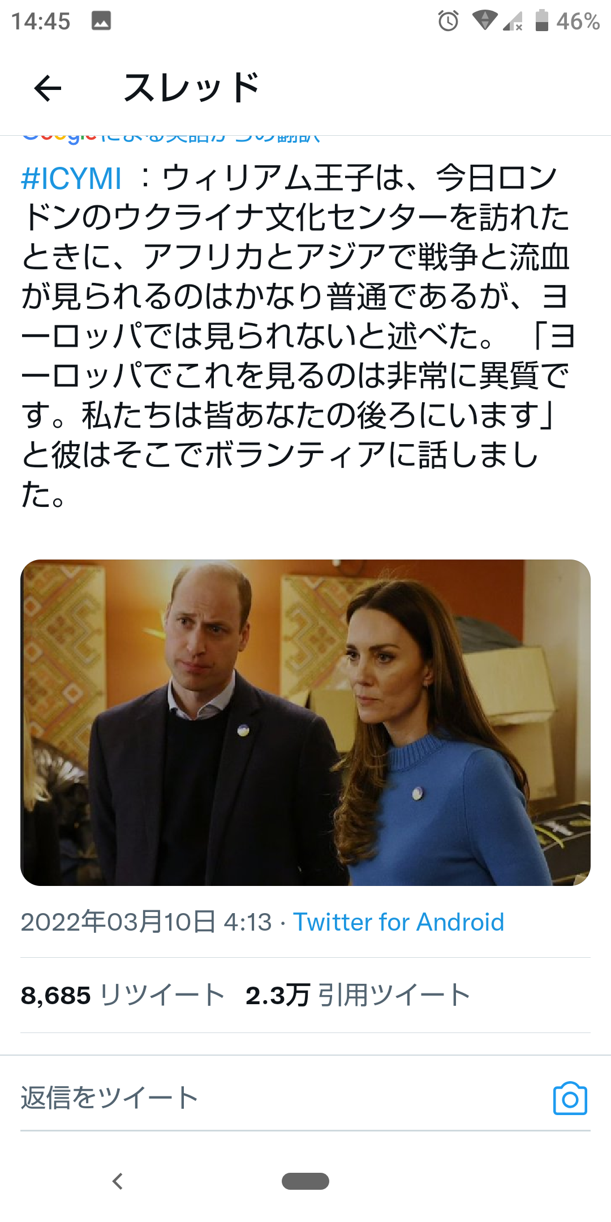Tap the home pill at bottom

click(305, 1181)
